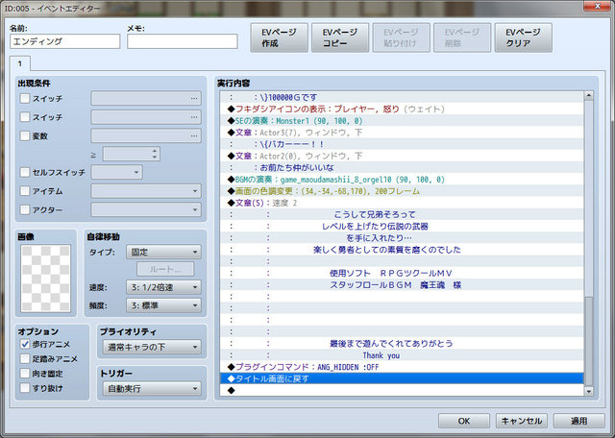This screenshot has width=615, height=438.
Task: Close the event editor window
Action: pos(598,6)
